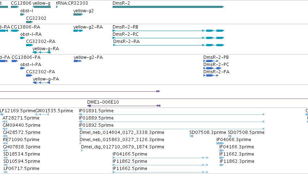Click the GH28572.5prime EST label
The image size is (308, 174).
tap(22, 132)
